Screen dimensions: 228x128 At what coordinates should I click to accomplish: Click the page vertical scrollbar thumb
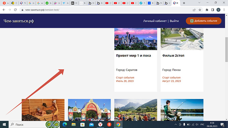(226, 49)
